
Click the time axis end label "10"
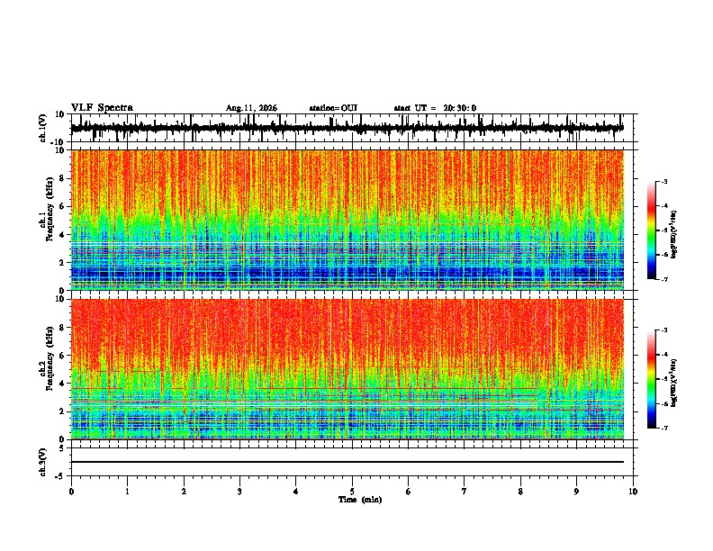[x=633, y=492]
